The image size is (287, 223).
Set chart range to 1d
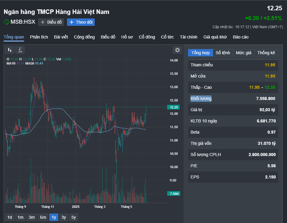pos(10,217)
